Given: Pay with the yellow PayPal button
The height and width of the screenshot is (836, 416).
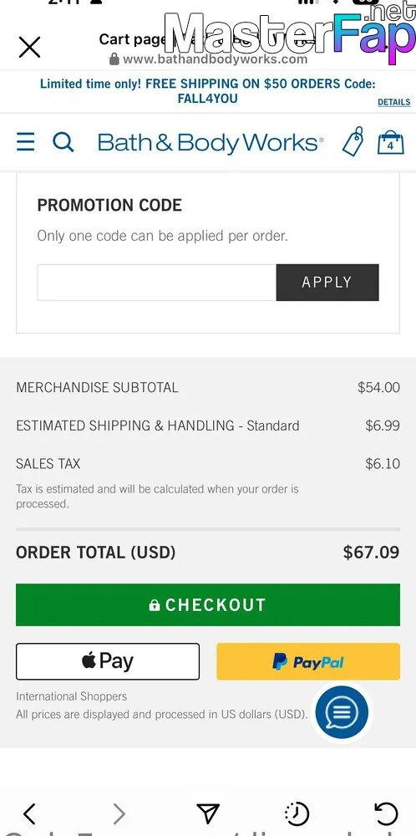Looking at the screenshot, I should click(x=308, y=661).
